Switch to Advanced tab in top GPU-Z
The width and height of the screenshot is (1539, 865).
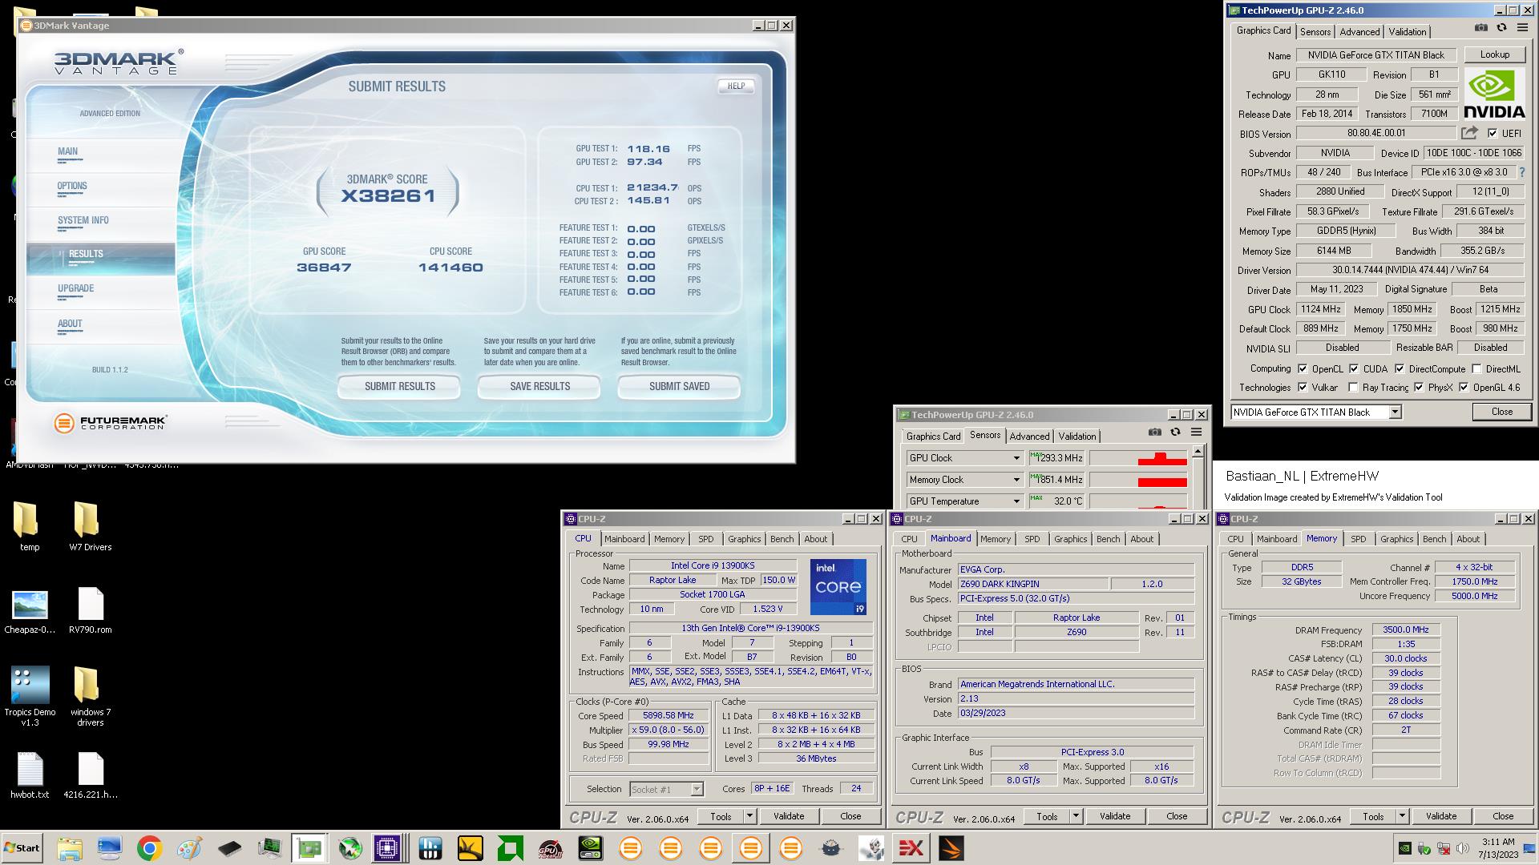(1359, 32)
